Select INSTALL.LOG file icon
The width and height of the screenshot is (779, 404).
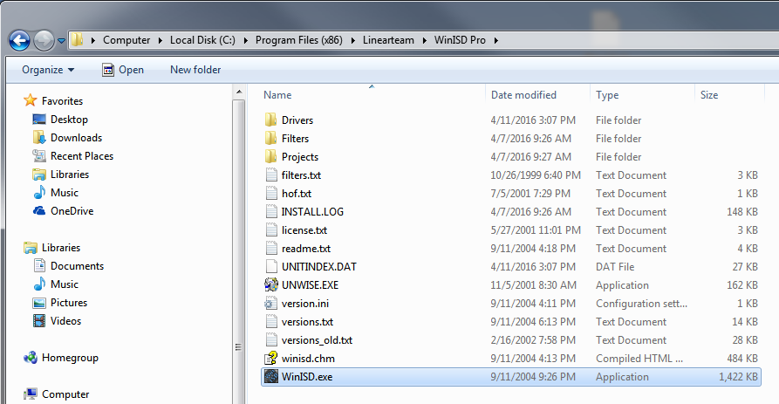point(270,212)
